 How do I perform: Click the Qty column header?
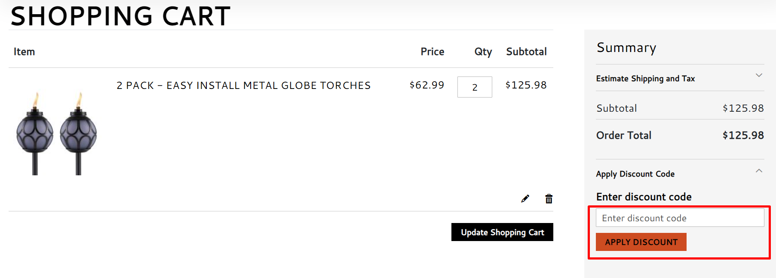tap(483, 52)
